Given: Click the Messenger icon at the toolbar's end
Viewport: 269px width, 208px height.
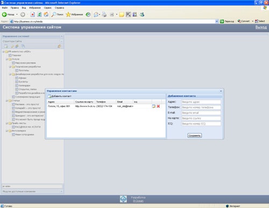Looking at the screenshot, I should (142, 14).
